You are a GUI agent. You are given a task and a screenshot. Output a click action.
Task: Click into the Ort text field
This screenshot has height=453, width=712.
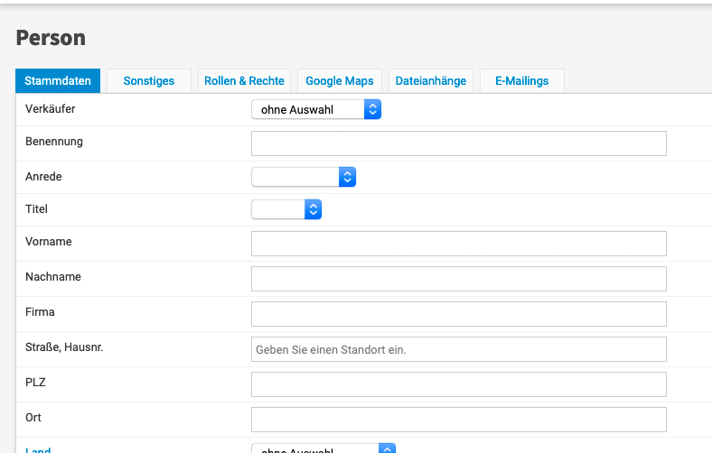click(458, 420)
